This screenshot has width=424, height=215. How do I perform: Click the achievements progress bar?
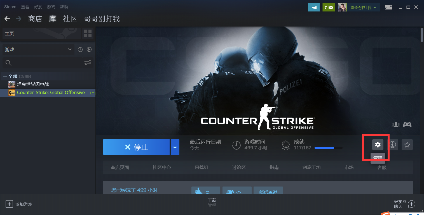pos(328,148)
